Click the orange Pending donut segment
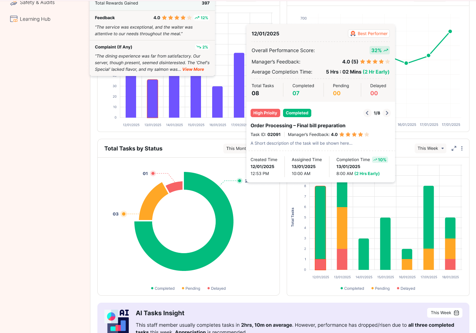The width and height of the screenshot is (476, 333). pyautogui.click(x=151, y=201)
